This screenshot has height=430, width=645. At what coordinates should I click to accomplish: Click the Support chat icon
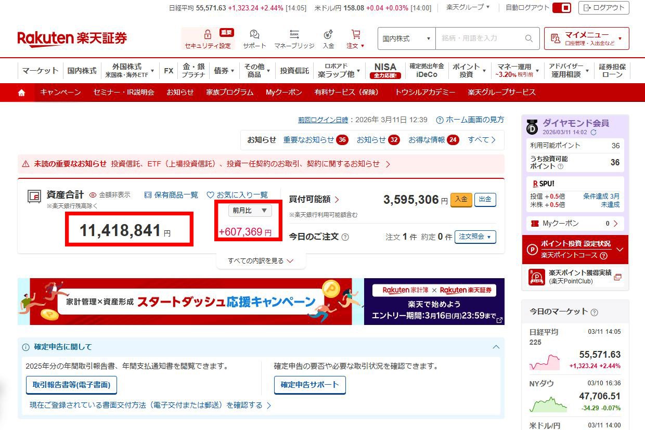click(x=254, y=35)
